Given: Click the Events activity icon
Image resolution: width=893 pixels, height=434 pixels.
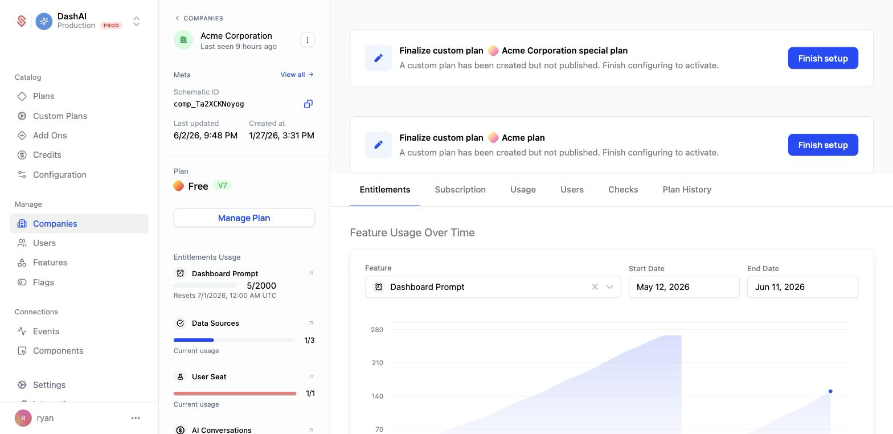Looking at the screenshot, I should coord(22,331).
